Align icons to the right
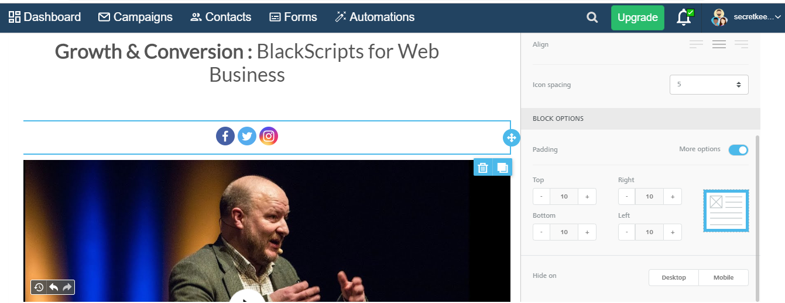Screen dimensions: 785x303 pyautogui.click(x=741, y=44)
